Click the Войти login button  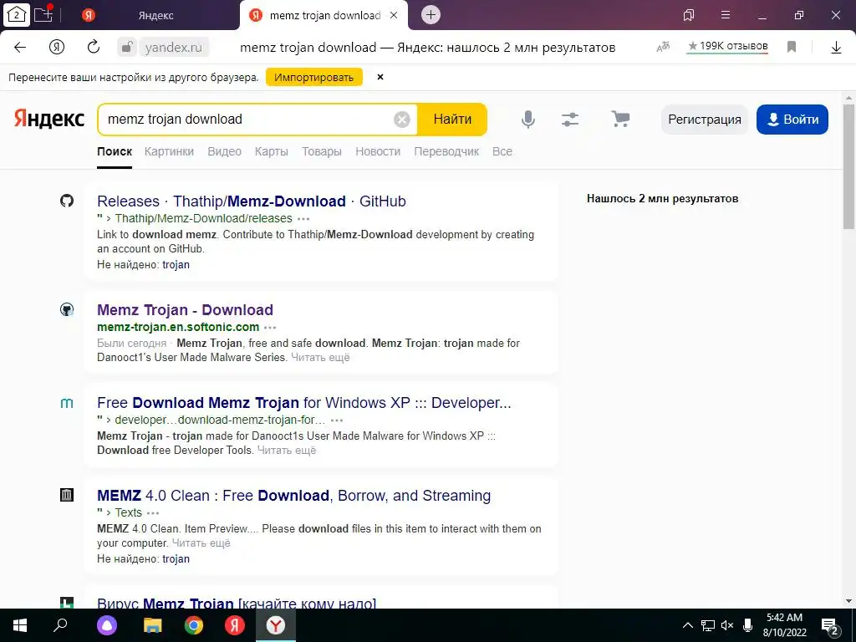(792, 120)
